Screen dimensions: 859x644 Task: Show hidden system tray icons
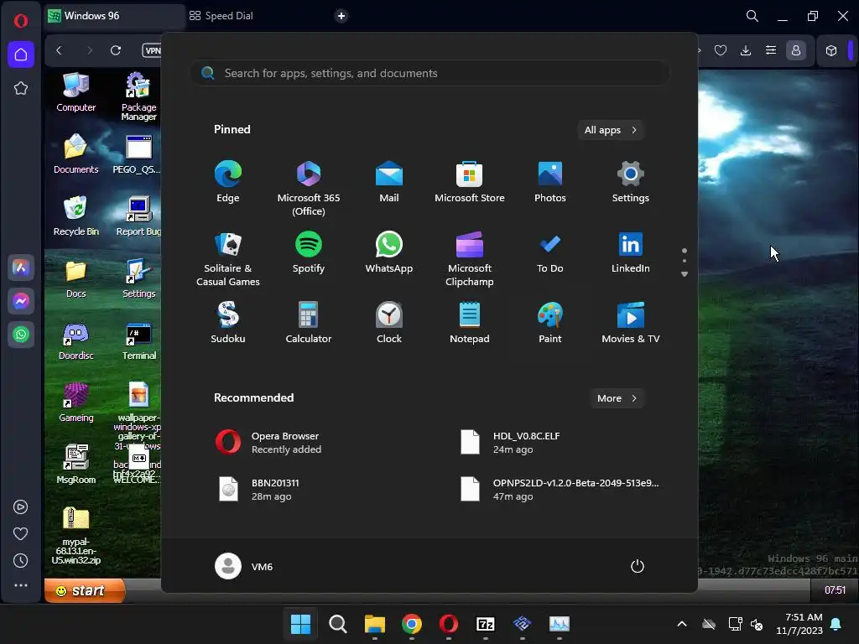click(x=681, y=624)
